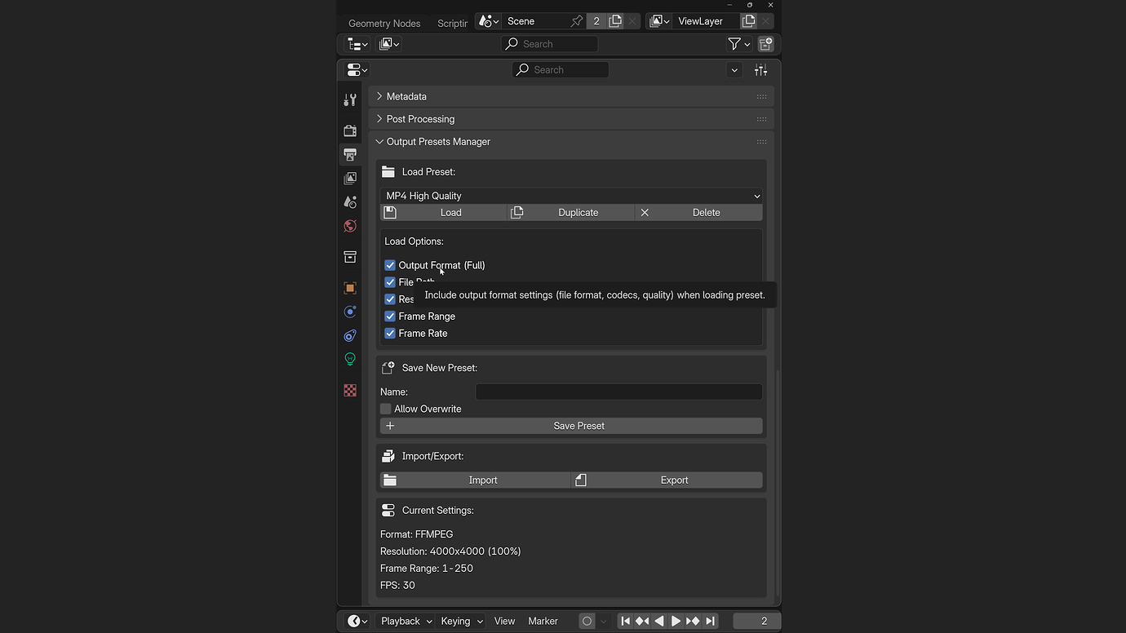Open the Object Data properties tab
The image size is (1126, 633).
click(x=350, y=359)
